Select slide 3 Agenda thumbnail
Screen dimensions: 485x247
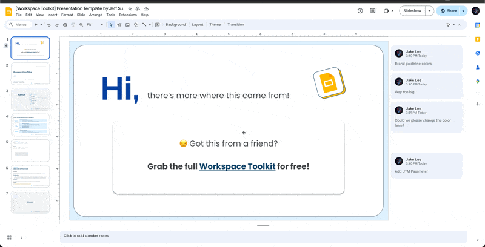click(30, 99)
